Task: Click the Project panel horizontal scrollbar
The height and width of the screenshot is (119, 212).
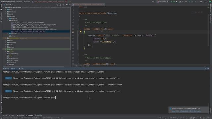Action: (x=33, y=66)
